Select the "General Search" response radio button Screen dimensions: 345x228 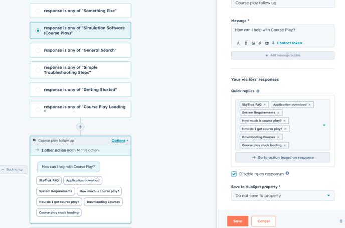[x=38, y=50]
